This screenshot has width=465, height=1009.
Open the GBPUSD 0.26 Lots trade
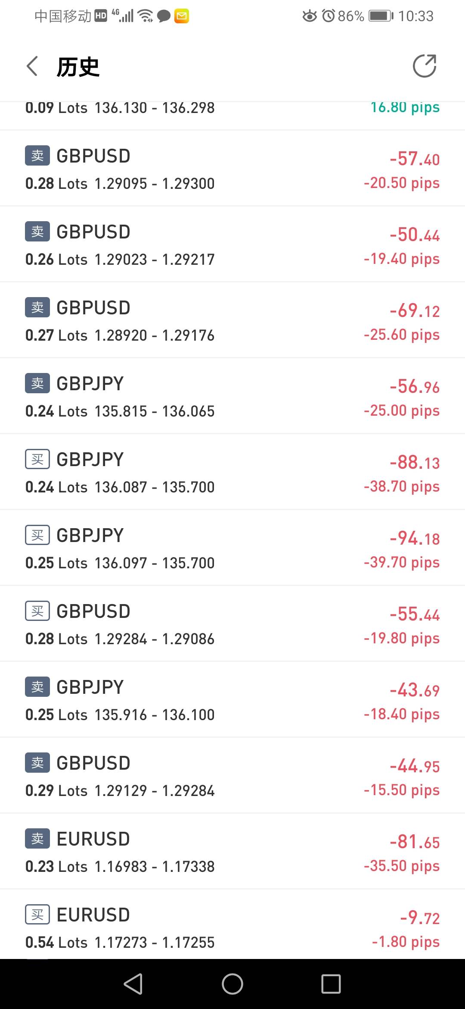(232, 245)
